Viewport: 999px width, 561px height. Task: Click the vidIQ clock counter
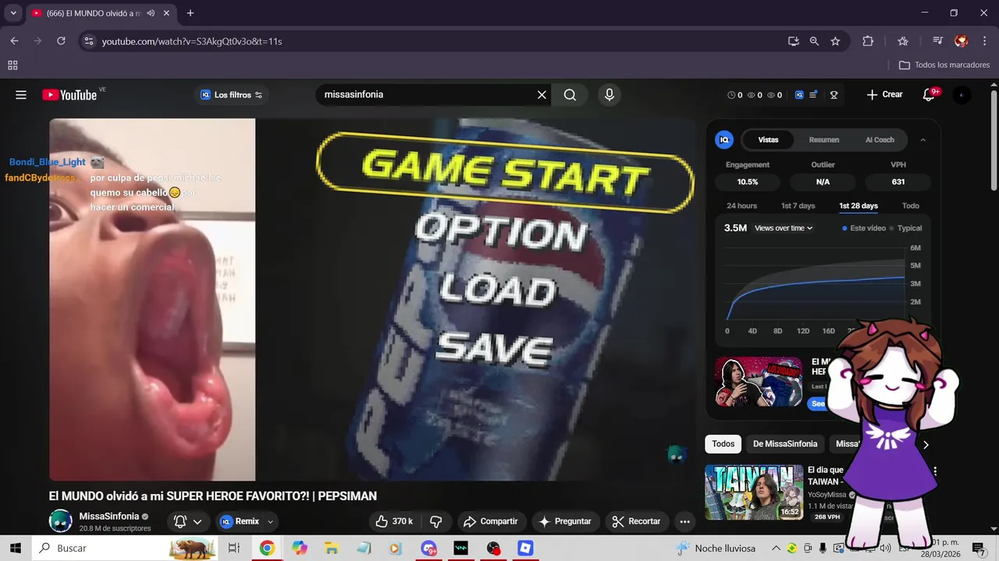(735, 95)
